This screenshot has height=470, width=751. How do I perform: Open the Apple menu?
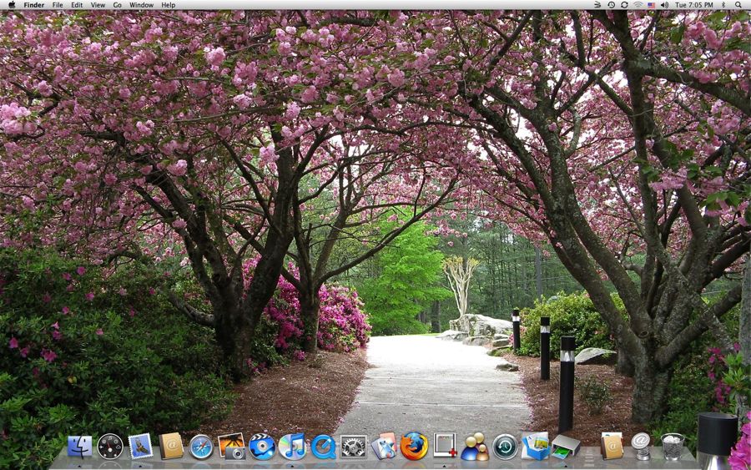coord(12,5)
